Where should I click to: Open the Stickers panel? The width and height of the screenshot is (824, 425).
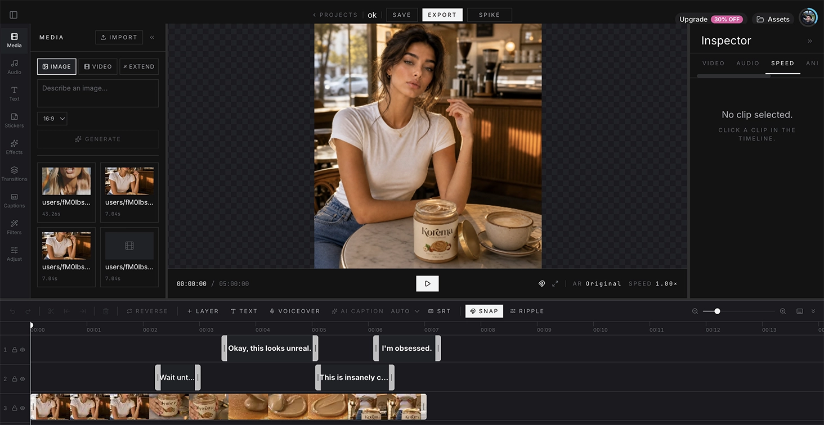pos(14,120)
